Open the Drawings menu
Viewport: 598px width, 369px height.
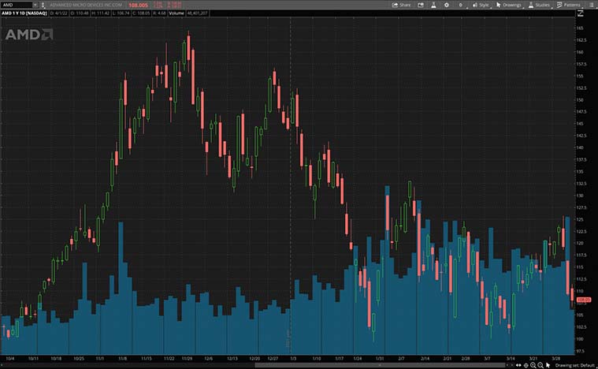(x=509, y=5)
